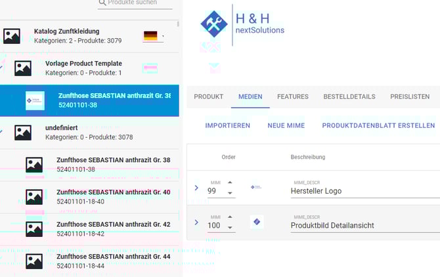Click thumbnail of selected Zunfthose 52401101-38
Screen dimensions: 440x277
click(x=35, y=100)
